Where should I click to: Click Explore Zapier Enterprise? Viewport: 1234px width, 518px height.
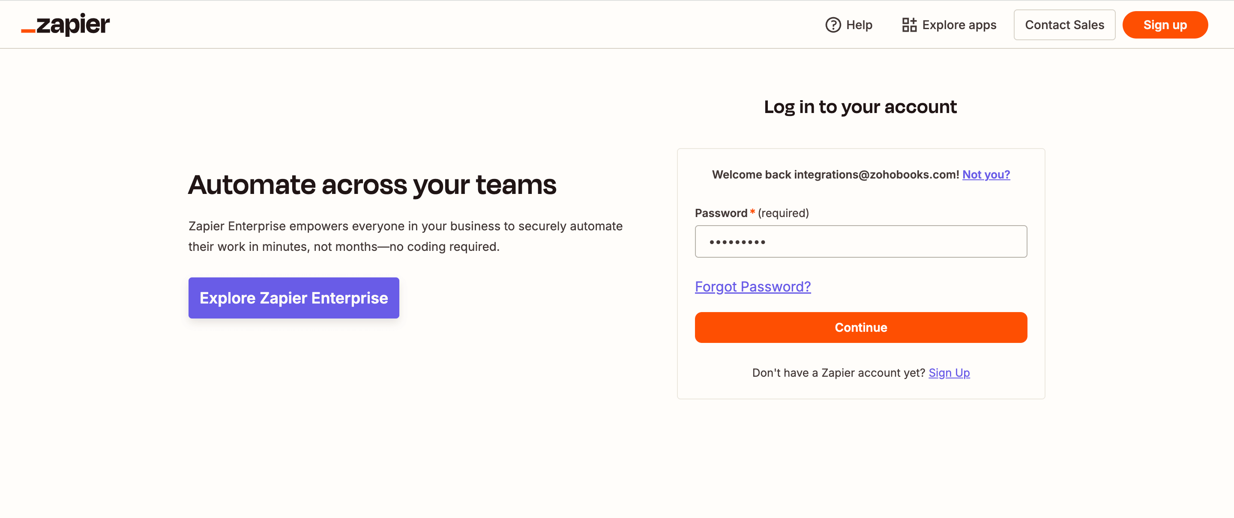(x=294, y=298)
